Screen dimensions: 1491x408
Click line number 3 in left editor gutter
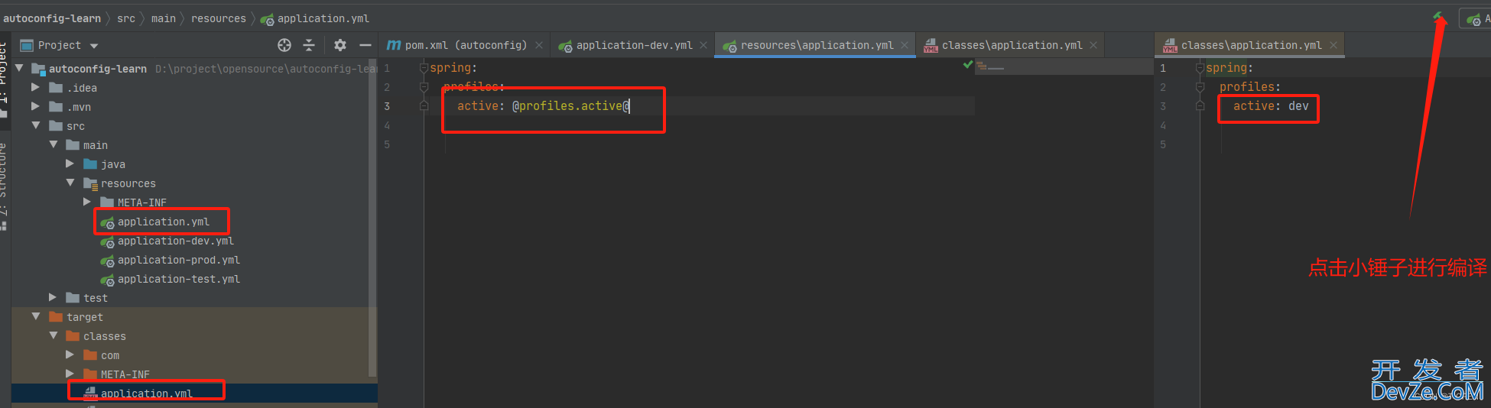pos(387,106)
